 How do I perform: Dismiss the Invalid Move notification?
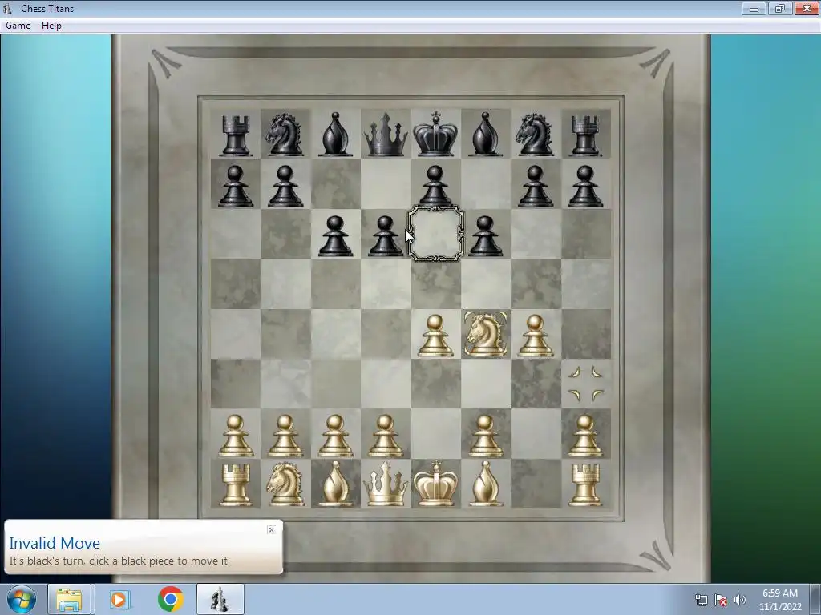click(271, 530)
